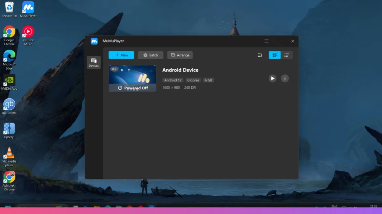Open the Batch operations button
The width and height of the screenshot is (382, 214).
point(151,55)
